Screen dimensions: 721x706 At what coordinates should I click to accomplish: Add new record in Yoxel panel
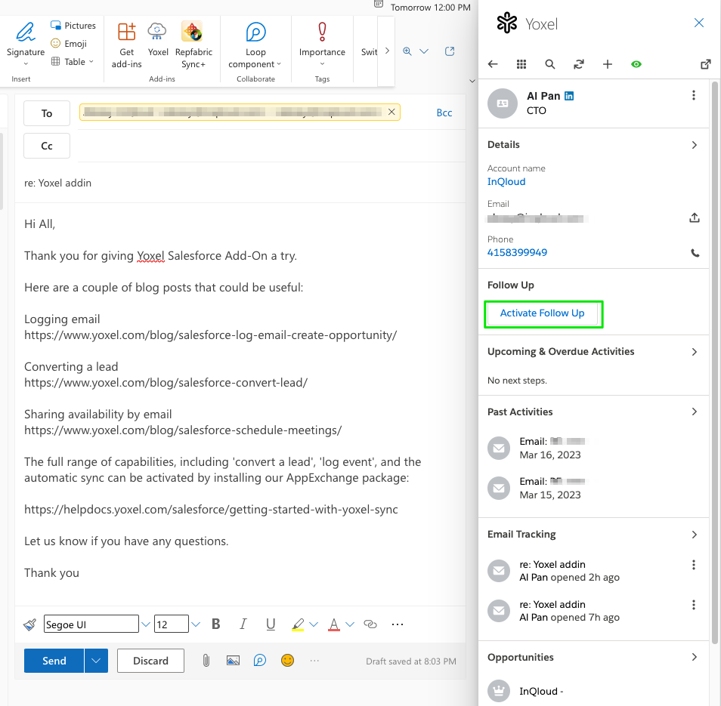tap(608, 64)
